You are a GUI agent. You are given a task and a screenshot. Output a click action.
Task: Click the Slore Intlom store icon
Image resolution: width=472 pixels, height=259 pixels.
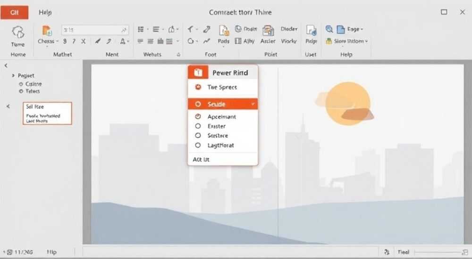pyautogui.click(x=329, y=41)
